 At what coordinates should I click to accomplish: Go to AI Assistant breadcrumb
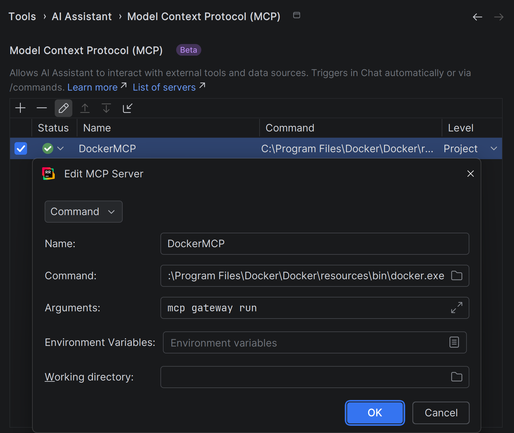coord(82,16)
